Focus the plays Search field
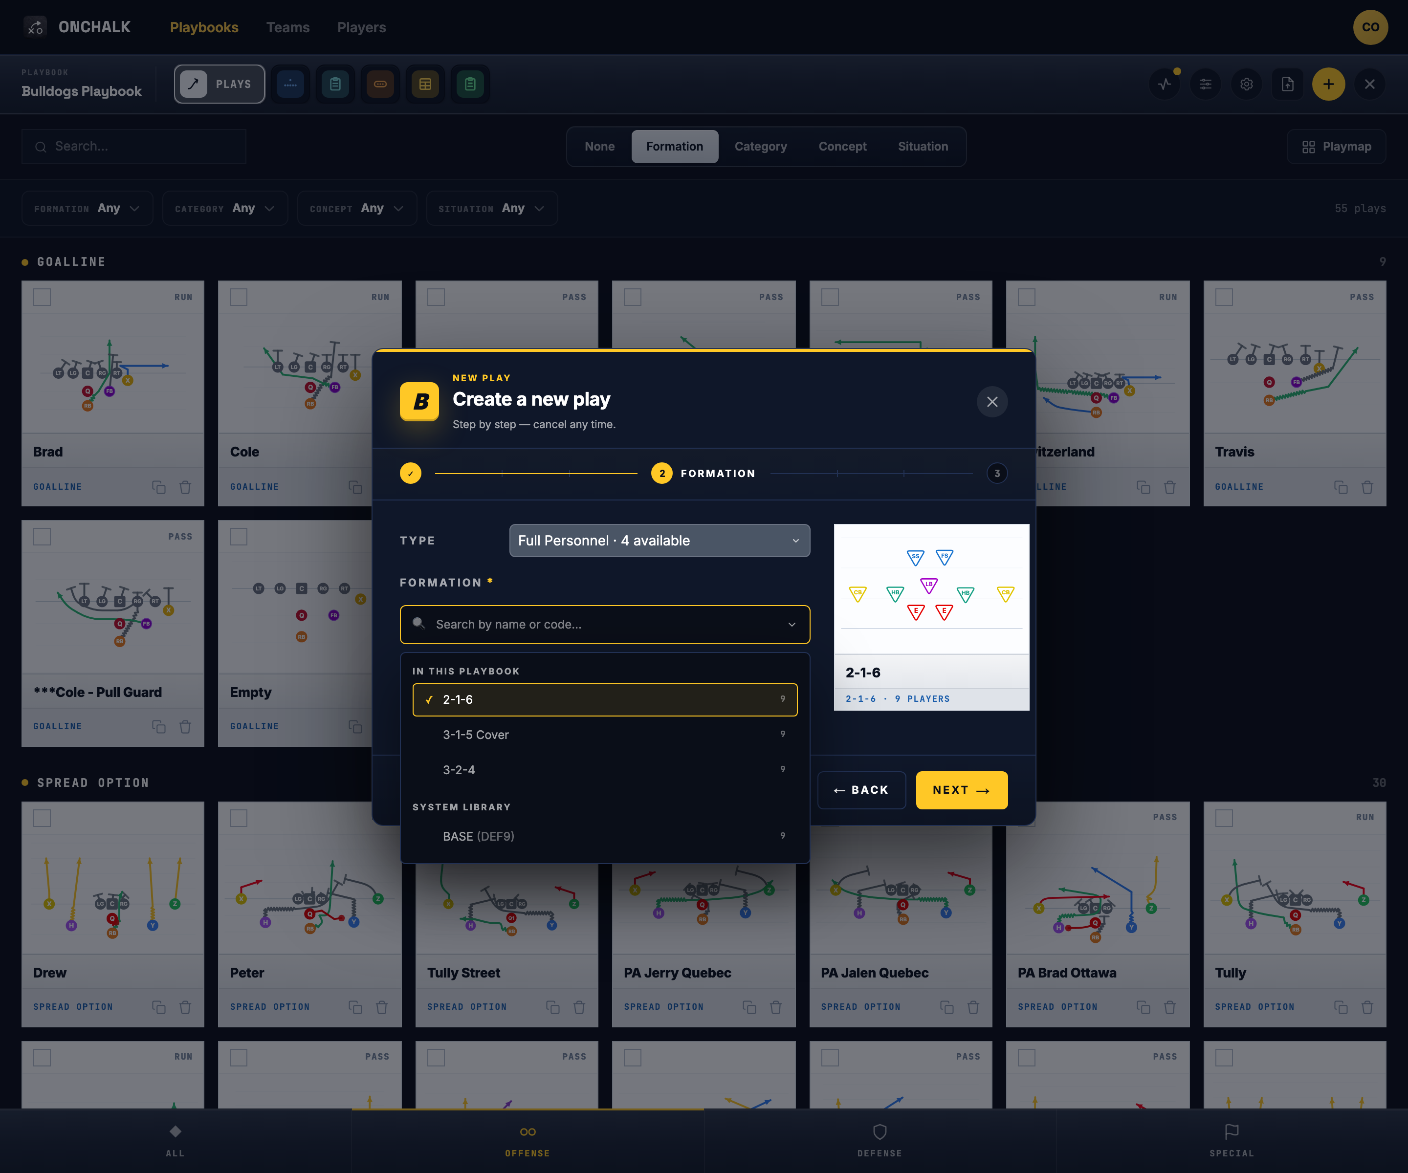Screen dimensions: 1408x1173 coord(134,146)
